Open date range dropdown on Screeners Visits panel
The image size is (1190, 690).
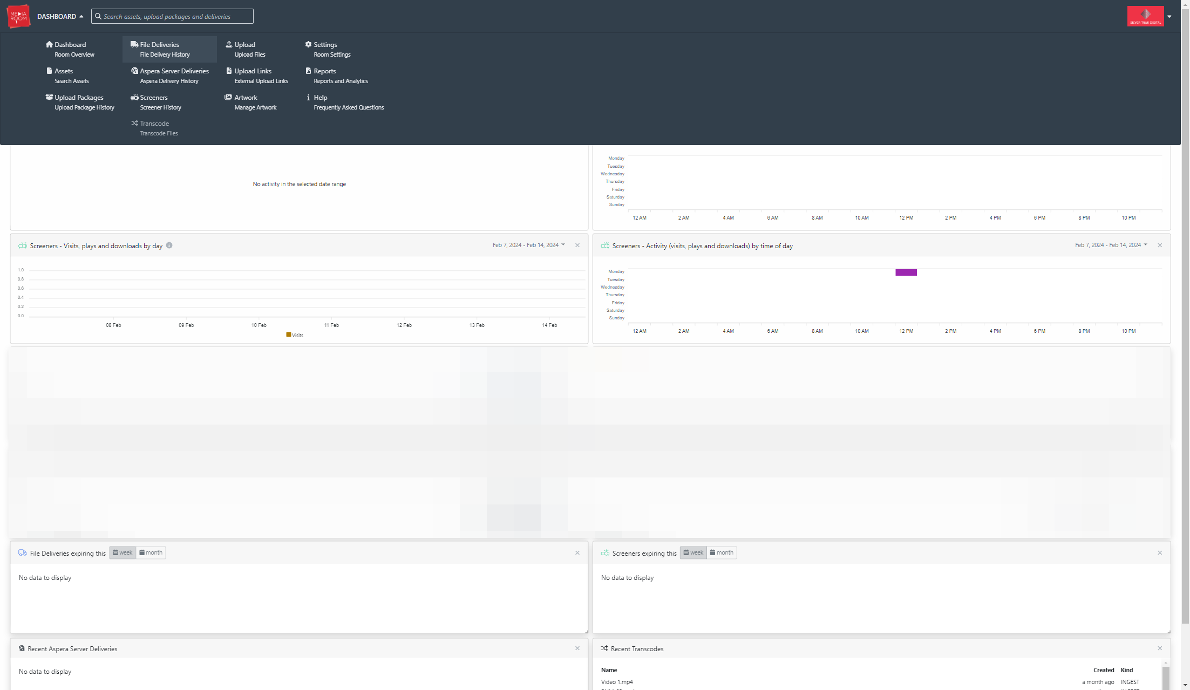tap(529, 245)
